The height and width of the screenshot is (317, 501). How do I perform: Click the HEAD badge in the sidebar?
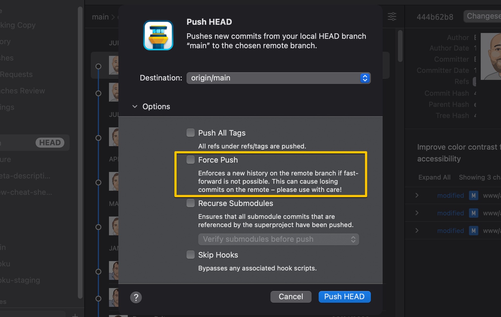coord(50,143)
